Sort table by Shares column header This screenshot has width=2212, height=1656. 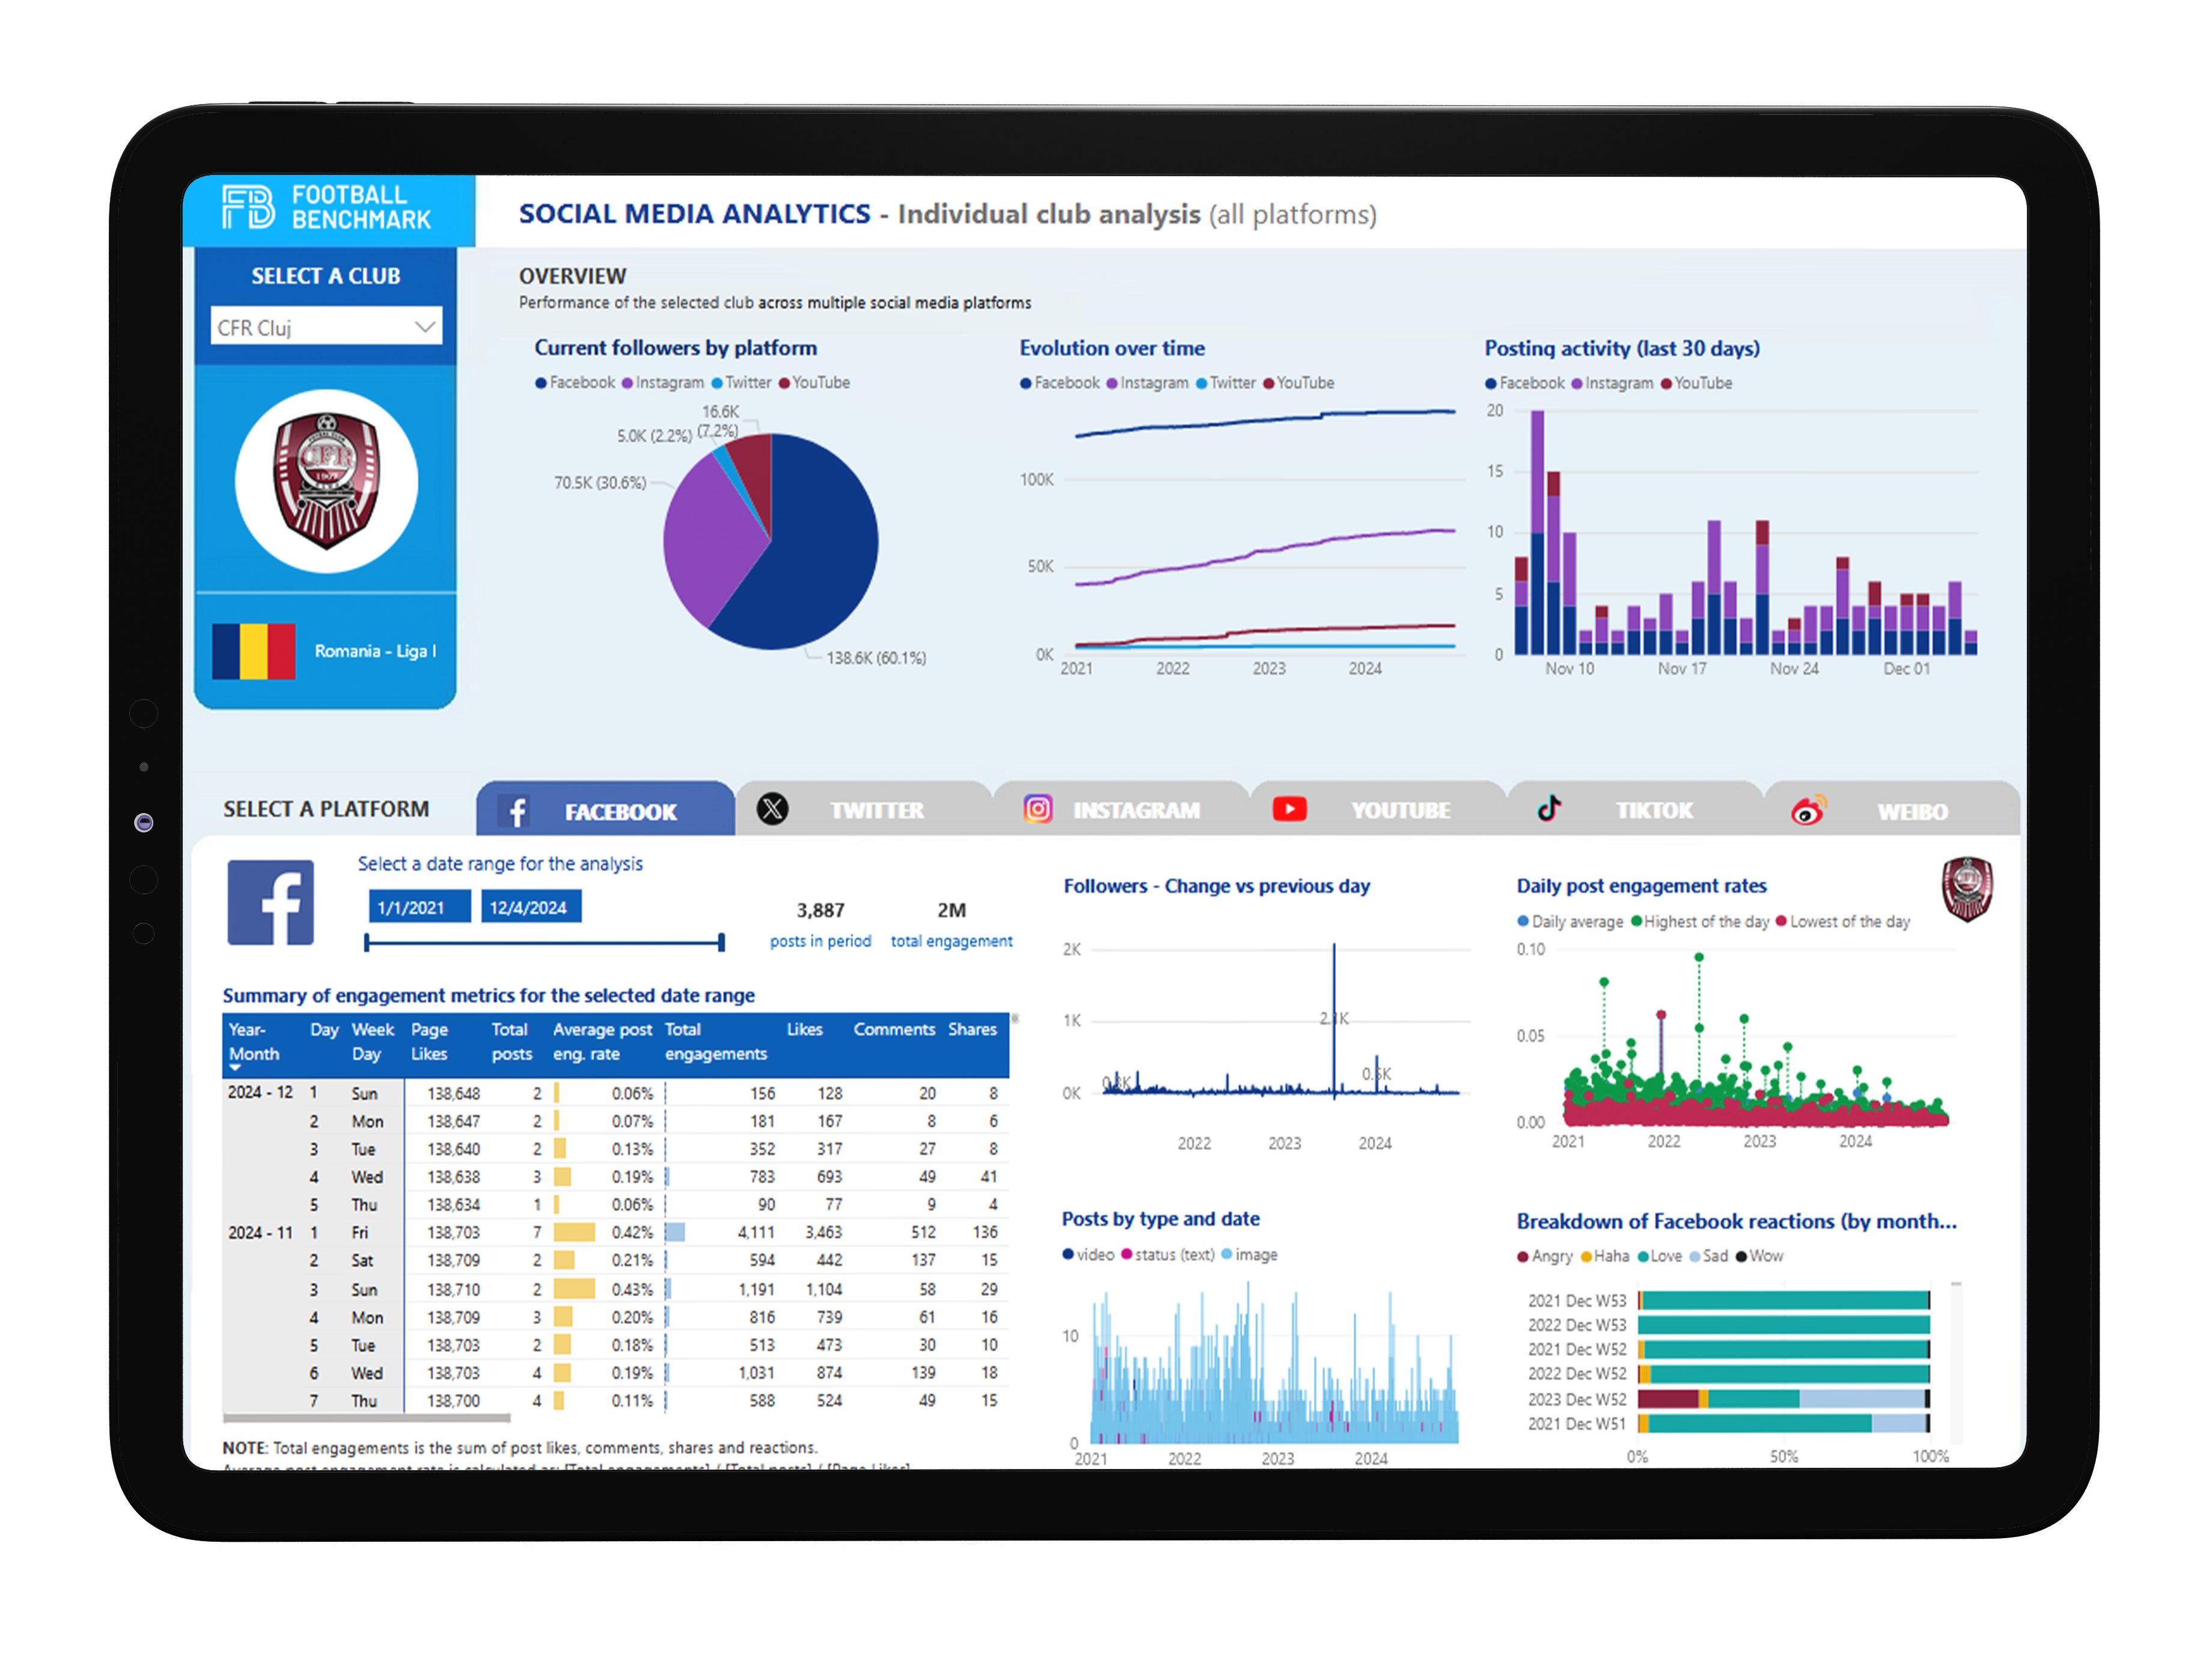(972, 1029)
